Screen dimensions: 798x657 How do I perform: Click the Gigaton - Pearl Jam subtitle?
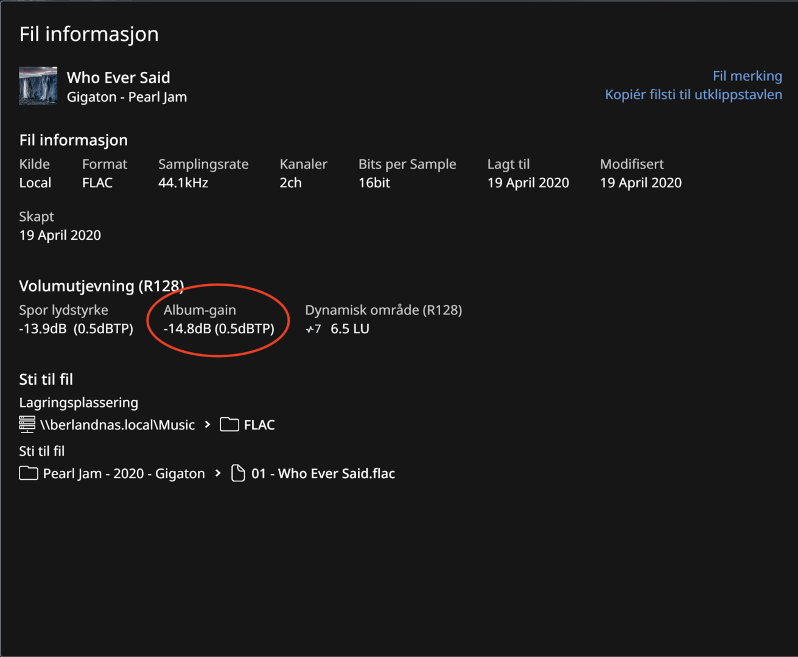pos(127,97)
